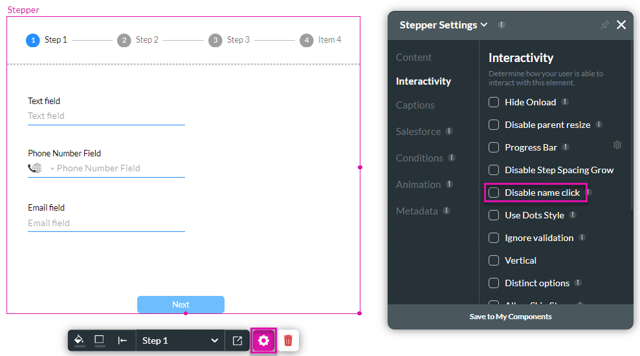Screen dimensions: 640x356
Task: Toggle Vertical stepper checkbox
Action: pos(494,260)
